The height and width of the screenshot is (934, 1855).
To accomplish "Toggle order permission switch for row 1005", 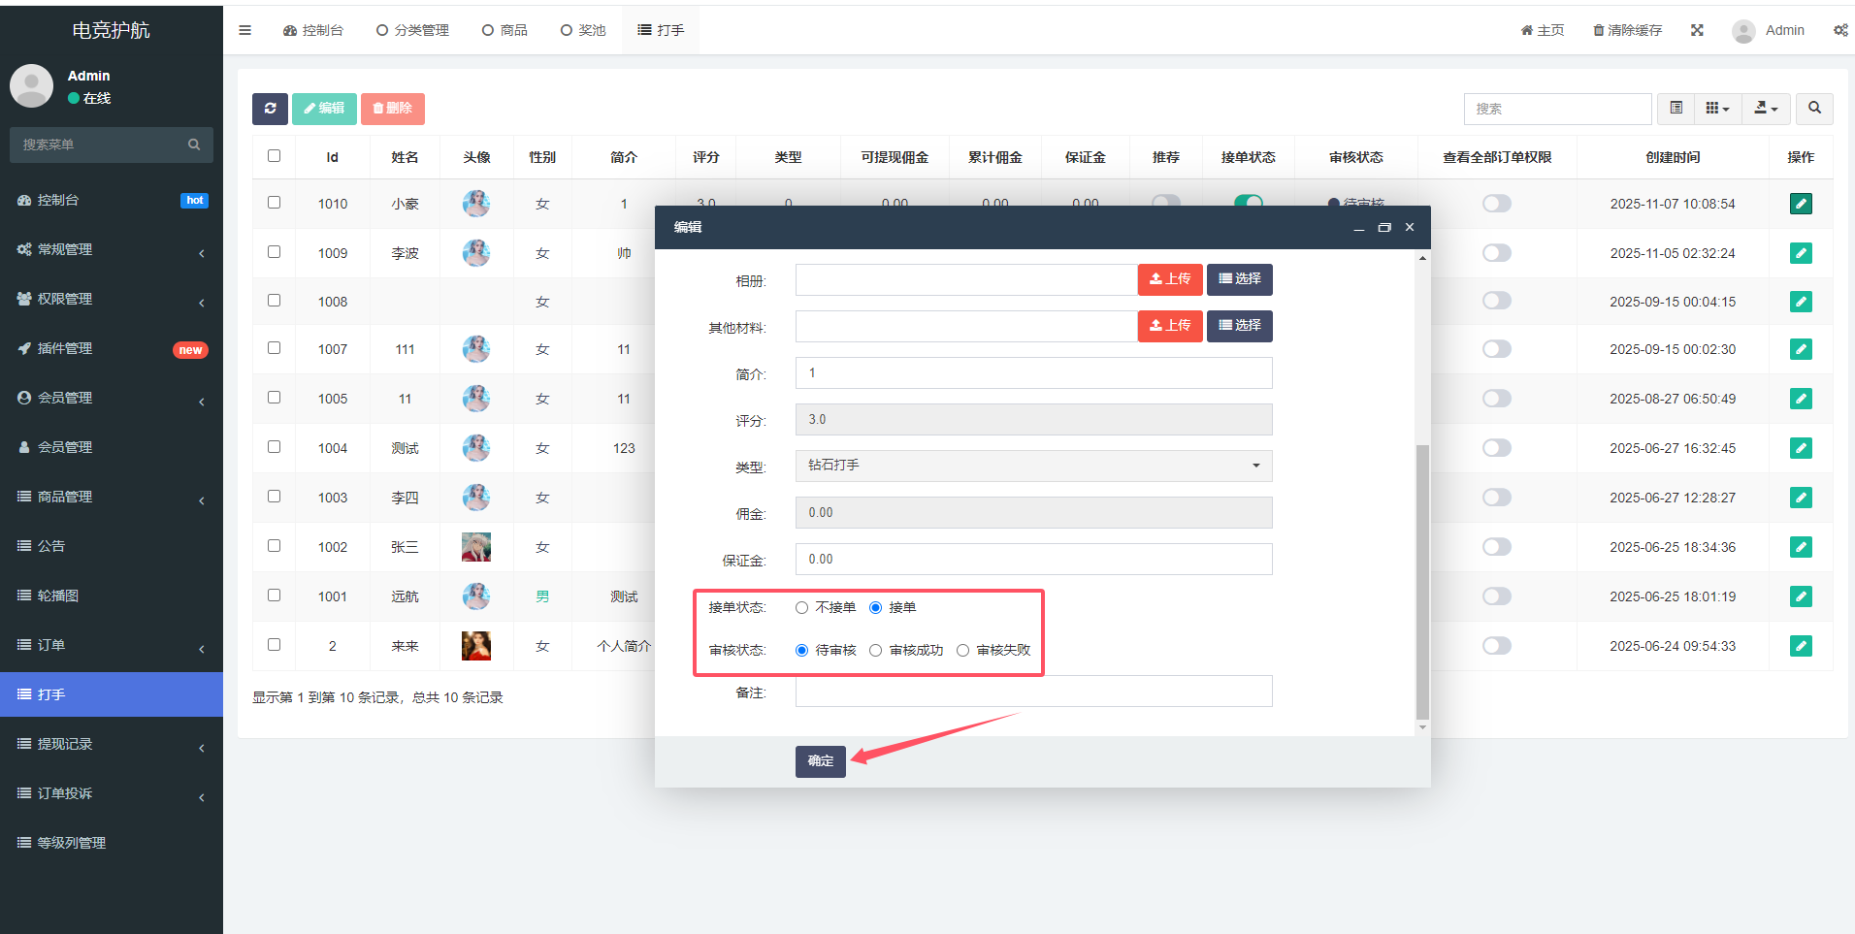I will [1496, 399].
